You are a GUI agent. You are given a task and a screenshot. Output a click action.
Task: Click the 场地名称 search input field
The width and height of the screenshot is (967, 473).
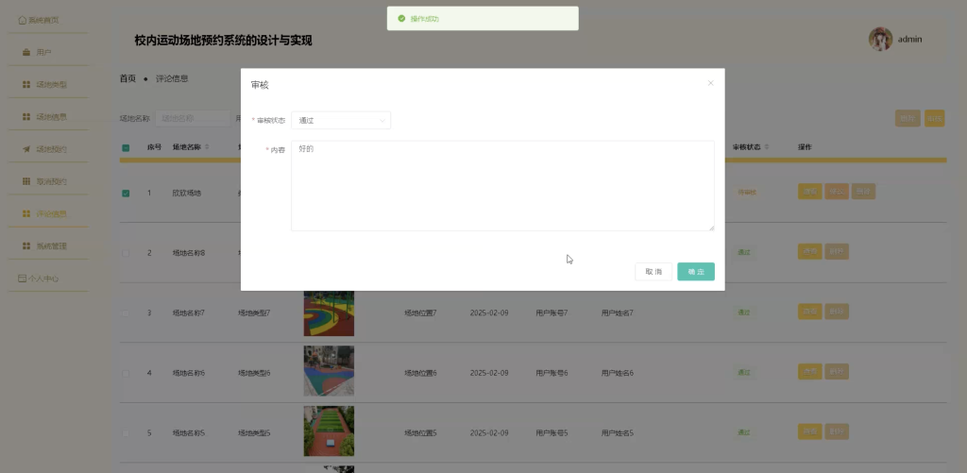pos(193,118)
